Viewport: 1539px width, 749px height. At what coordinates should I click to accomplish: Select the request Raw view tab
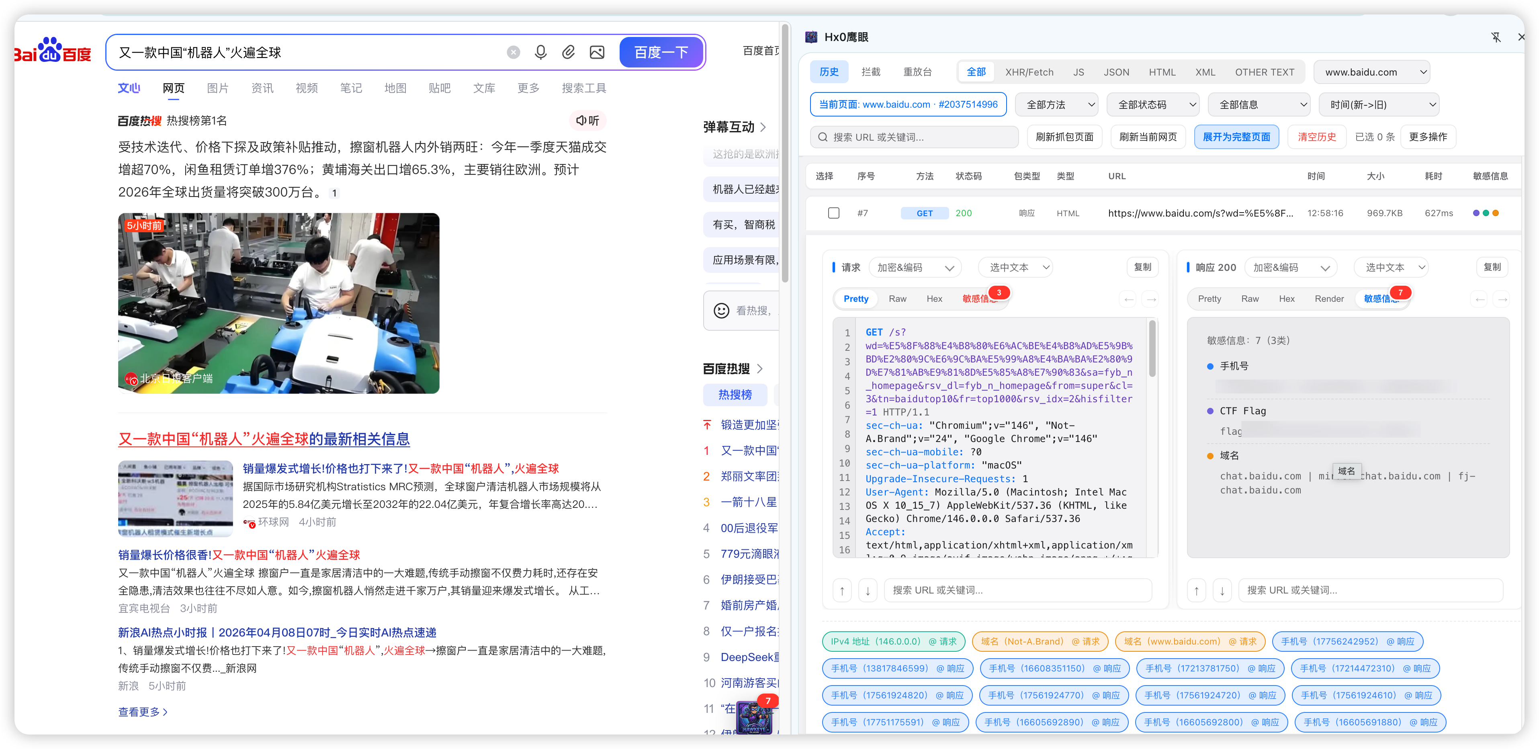897,299
